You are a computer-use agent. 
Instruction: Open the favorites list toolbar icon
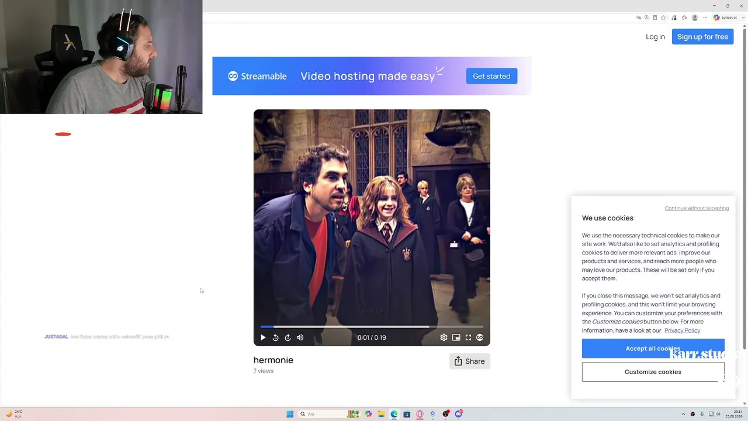coord(684,18)
